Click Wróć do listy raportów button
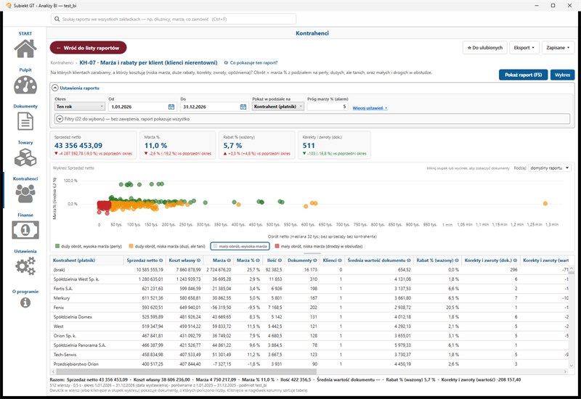Viewport: 581px width, 399px height. point(88,48)
